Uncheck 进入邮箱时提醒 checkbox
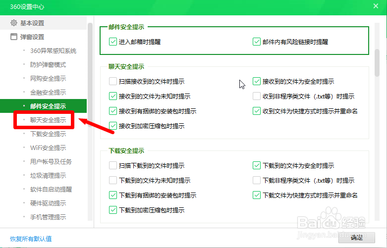Viewport: 387px width, 248px height. click(x=113, y=42)
